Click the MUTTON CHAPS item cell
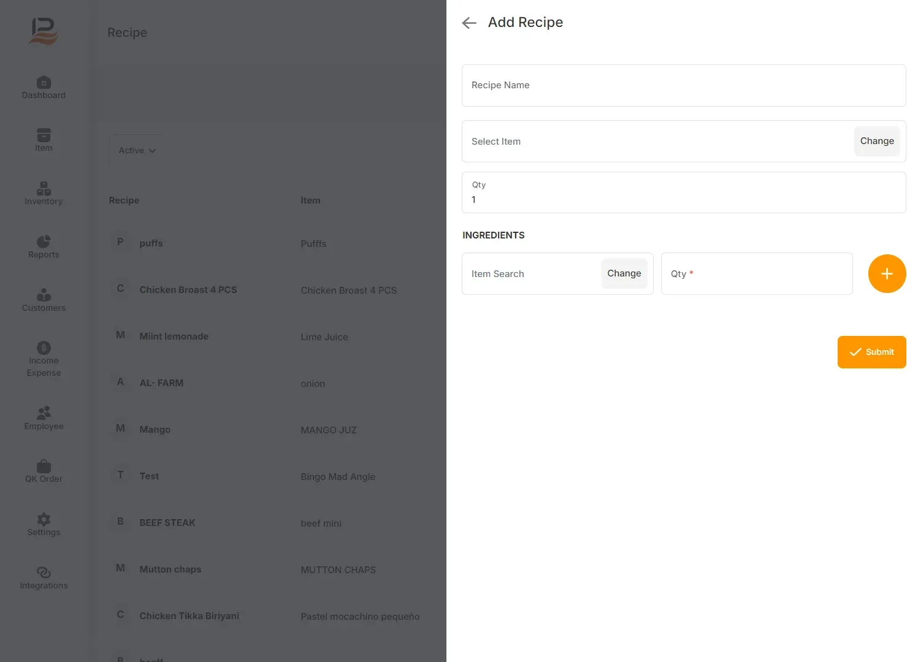The image size is (918, 662). 338,570
